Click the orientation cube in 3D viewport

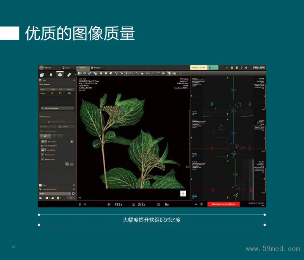(x=183, y=194)
